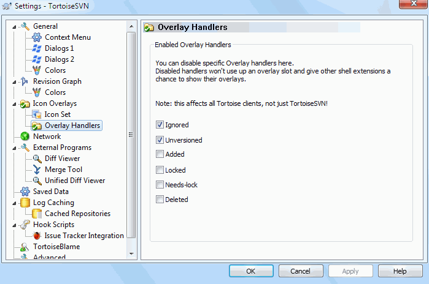The image size is (429, 284).
Task: Click the OK button
Action: (251, 271)
